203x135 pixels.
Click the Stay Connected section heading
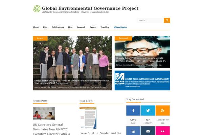[x=135, y=99]
